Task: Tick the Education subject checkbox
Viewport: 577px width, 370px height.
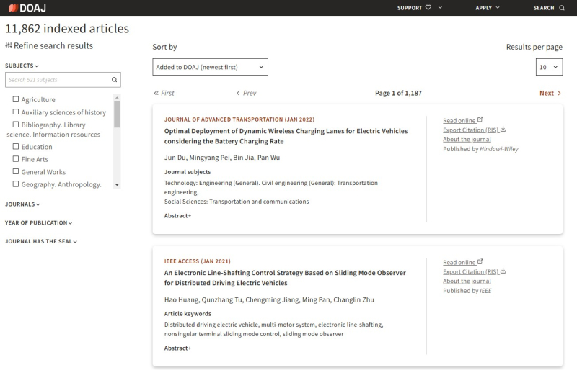Action: tap(16, 147)
